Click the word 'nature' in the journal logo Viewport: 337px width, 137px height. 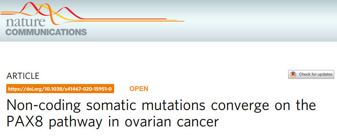(x=26, y=22)
